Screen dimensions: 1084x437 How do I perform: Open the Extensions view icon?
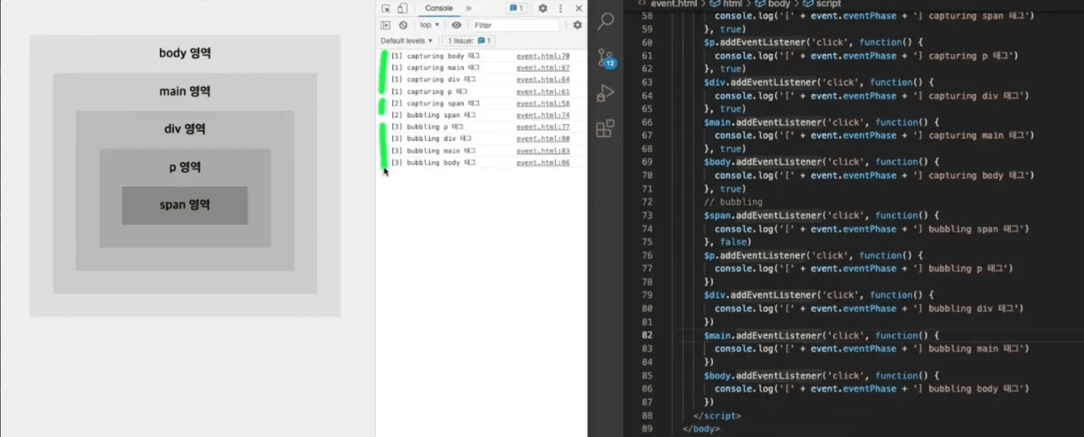point(605,128)
